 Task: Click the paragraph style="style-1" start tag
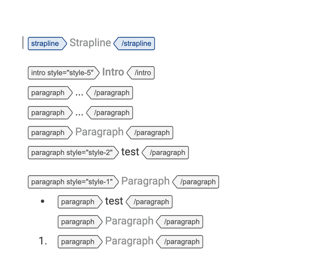[71, 182]
